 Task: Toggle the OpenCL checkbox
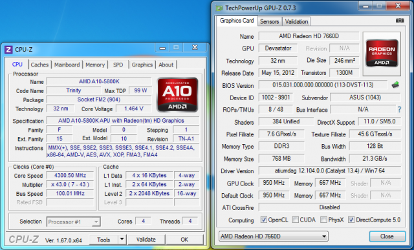click(263, 220)
